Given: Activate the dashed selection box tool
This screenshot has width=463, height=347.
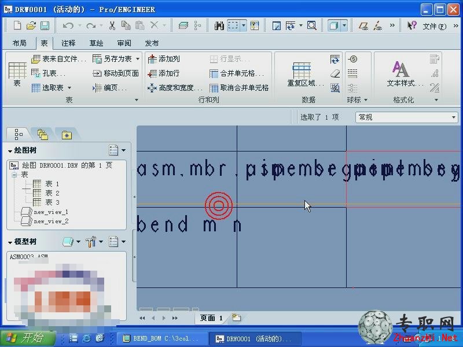Looking at the screenshot, I should click(233, 25).
